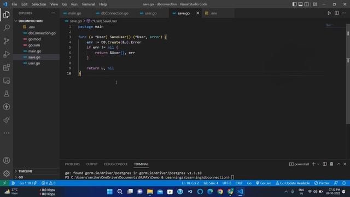The width and height of the screenshot is (350, 197).
Task: Show the DEBUG CONSOLE panel tab
Action: pyautogui.click(x=115, y=164)
